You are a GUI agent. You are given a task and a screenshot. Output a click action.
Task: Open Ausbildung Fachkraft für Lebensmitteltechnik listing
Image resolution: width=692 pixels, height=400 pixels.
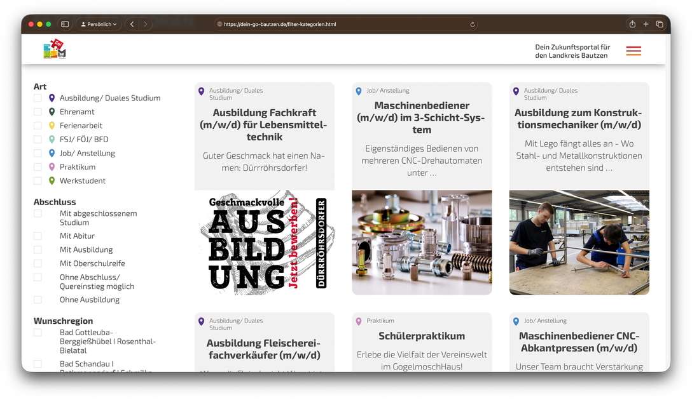coord(264,125)
